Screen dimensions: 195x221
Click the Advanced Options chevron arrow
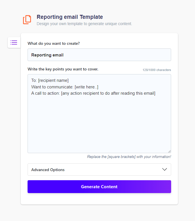click(x=165, y=169)
